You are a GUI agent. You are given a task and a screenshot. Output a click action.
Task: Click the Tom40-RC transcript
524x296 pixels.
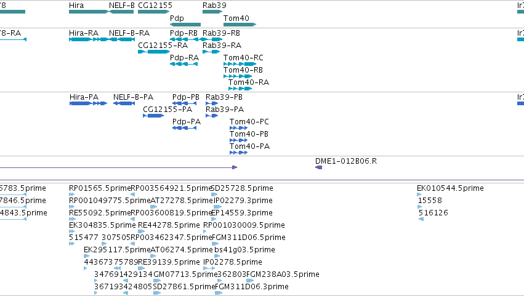240,64
